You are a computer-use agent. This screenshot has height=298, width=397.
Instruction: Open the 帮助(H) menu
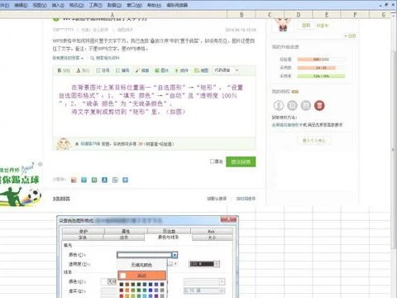[154, 5]
